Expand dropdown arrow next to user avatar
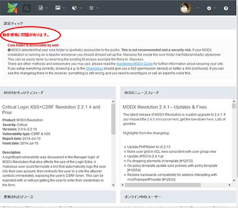Viewport: 238px width, 208px height. click(x=198, y=8)
